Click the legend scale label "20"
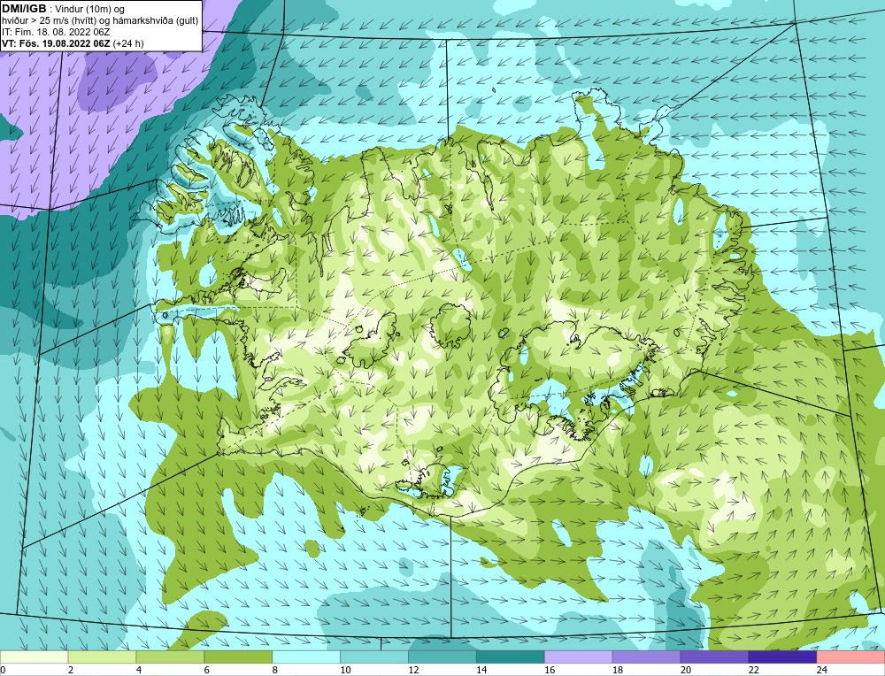Image resolution: width=885 pixels, height=676 pixels. tap(686, 670)
